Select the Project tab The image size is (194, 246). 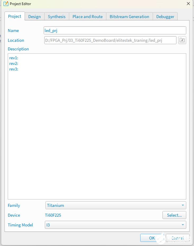coord(15,16)
